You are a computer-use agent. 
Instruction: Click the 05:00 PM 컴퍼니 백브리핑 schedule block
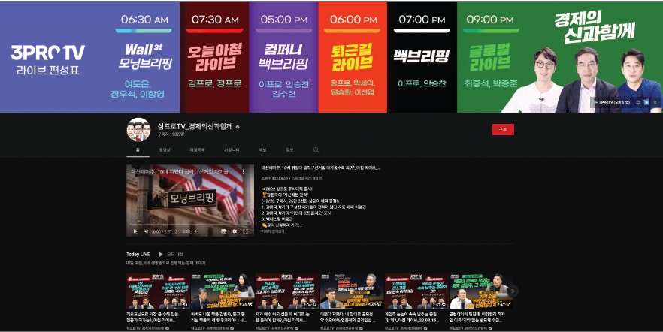coord(283,56)
